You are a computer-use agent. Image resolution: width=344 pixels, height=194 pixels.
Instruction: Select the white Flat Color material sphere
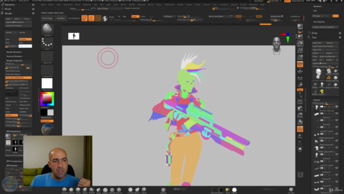click(x=234, y=190)
